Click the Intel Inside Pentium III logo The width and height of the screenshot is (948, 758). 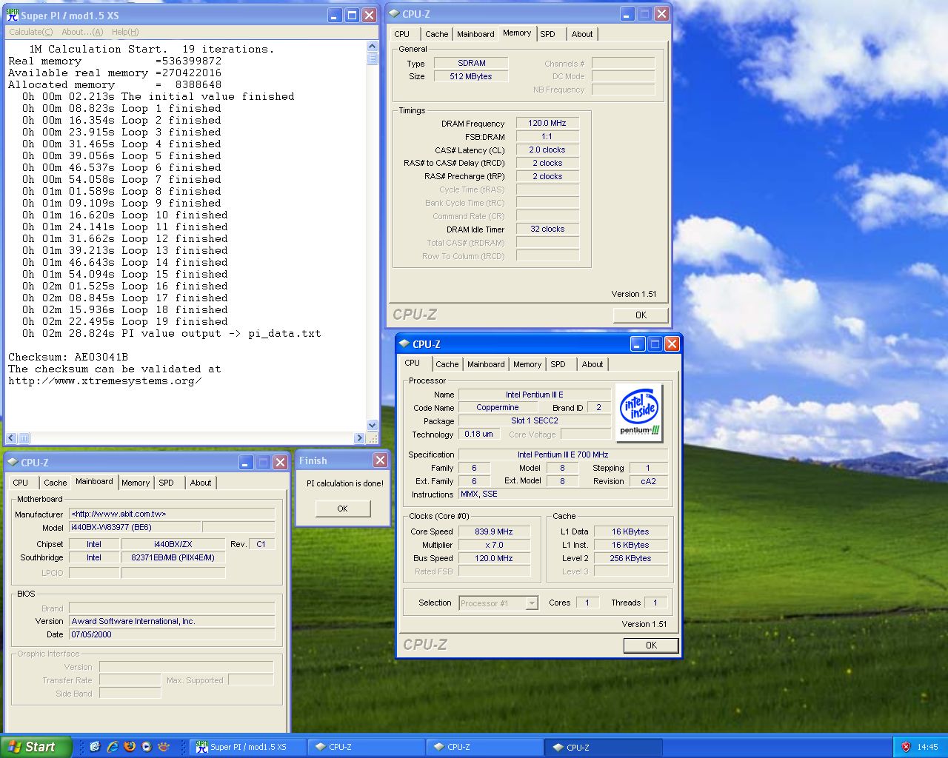[638, 413]
